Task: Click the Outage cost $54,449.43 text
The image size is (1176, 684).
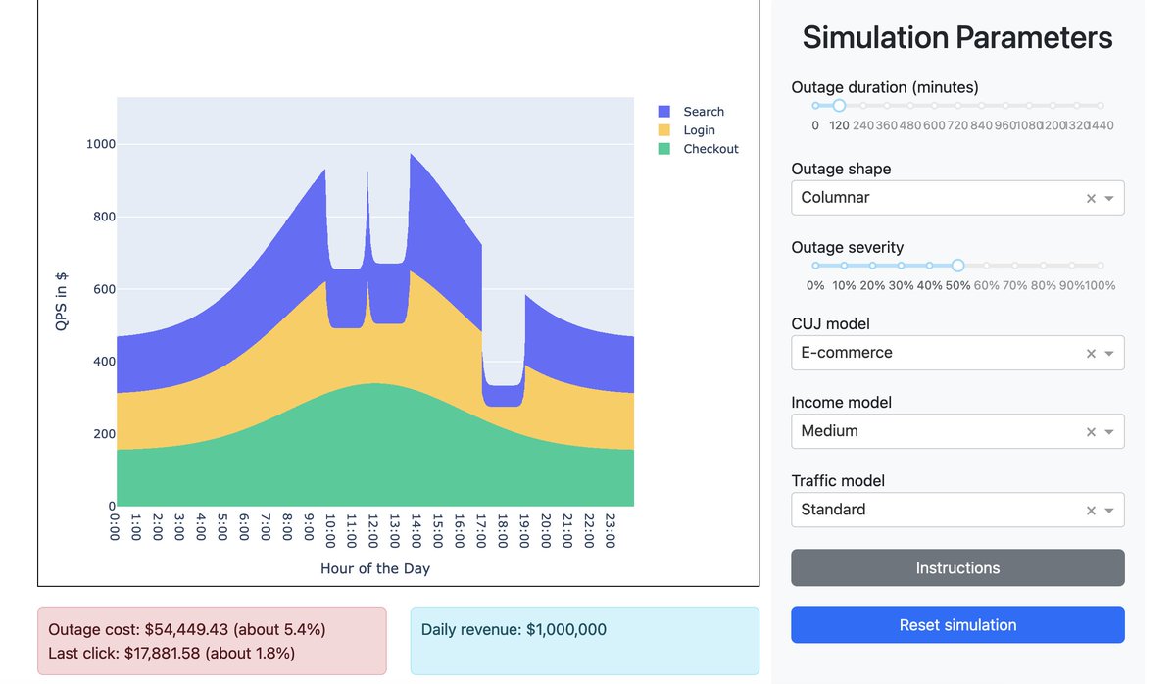Action: [186, 629]
